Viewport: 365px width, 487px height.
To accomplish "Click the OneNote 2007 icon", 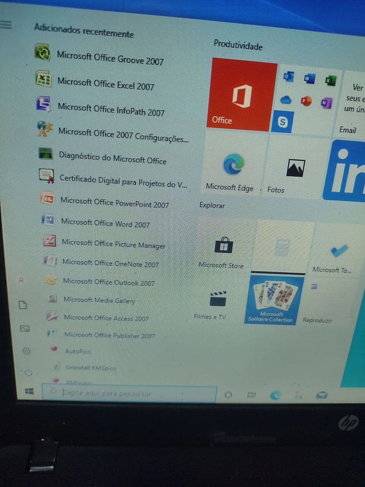I will tap(50, 261).
